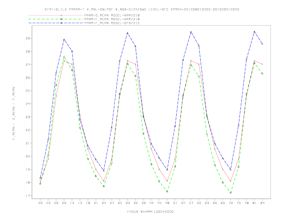
Task: Click x-axis forecast hour label 33
Action: click(127, 203)
